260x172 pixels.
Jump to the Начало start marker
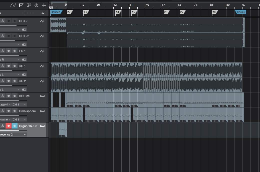pyautogui.click(x=56, y=12)
